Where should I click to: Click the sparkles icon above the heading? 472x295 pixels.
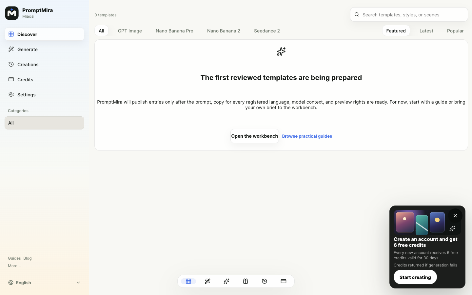(x=281, y=51)
